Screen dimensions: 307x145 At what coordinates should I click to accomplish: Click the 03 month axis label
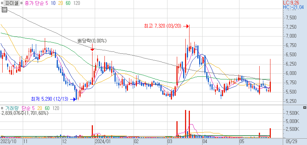(x=170, y=141)
